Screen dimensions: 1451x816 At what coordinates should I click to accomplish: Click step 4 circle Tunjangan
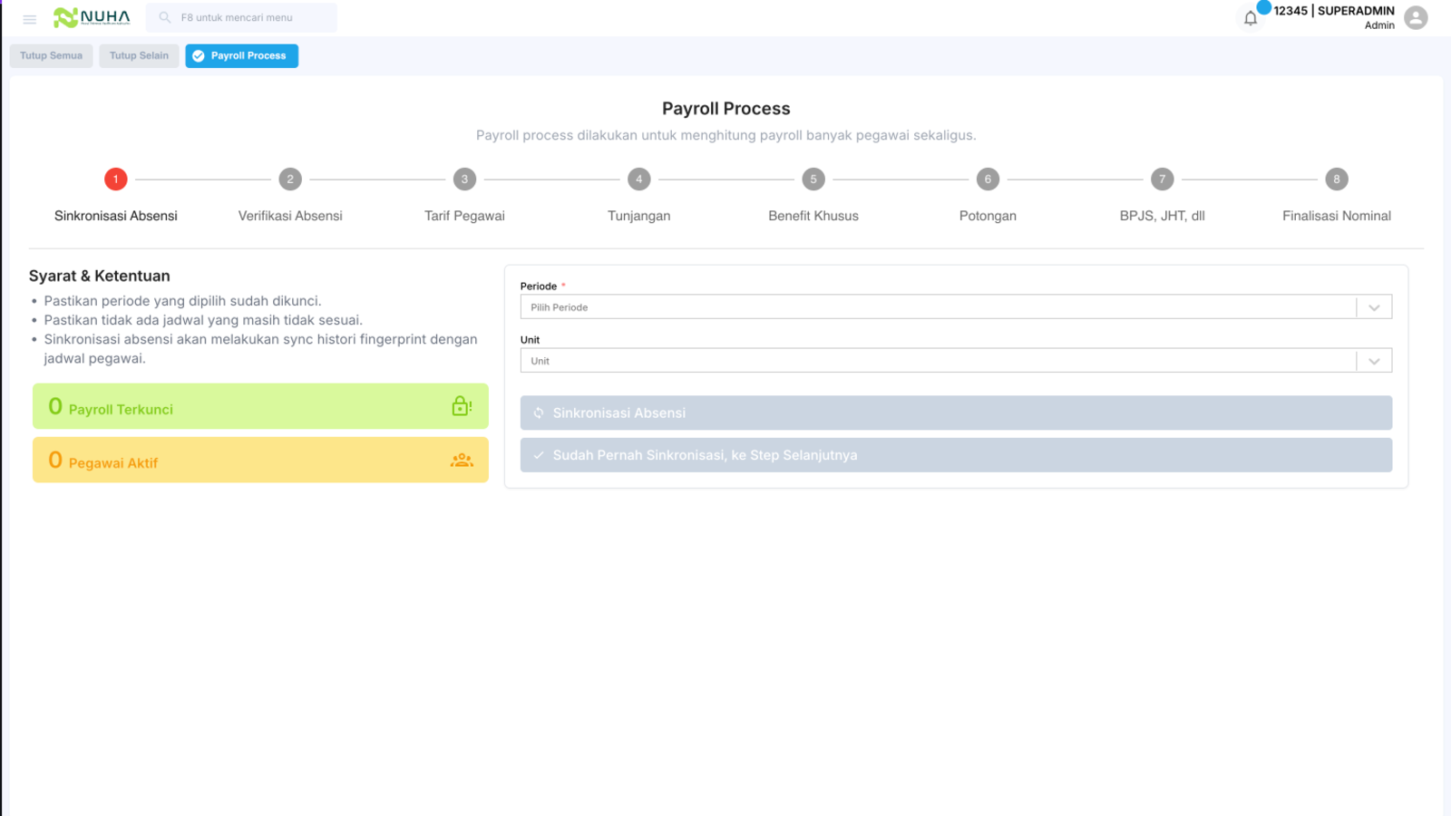639,180
